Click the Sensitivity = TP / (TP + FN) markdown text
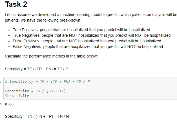Viewport: 177px width, 120px height. pyautogui.click(x=36, y=69)
